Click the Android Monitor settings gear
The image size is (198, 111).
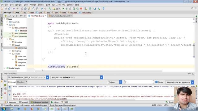(189, 74)
